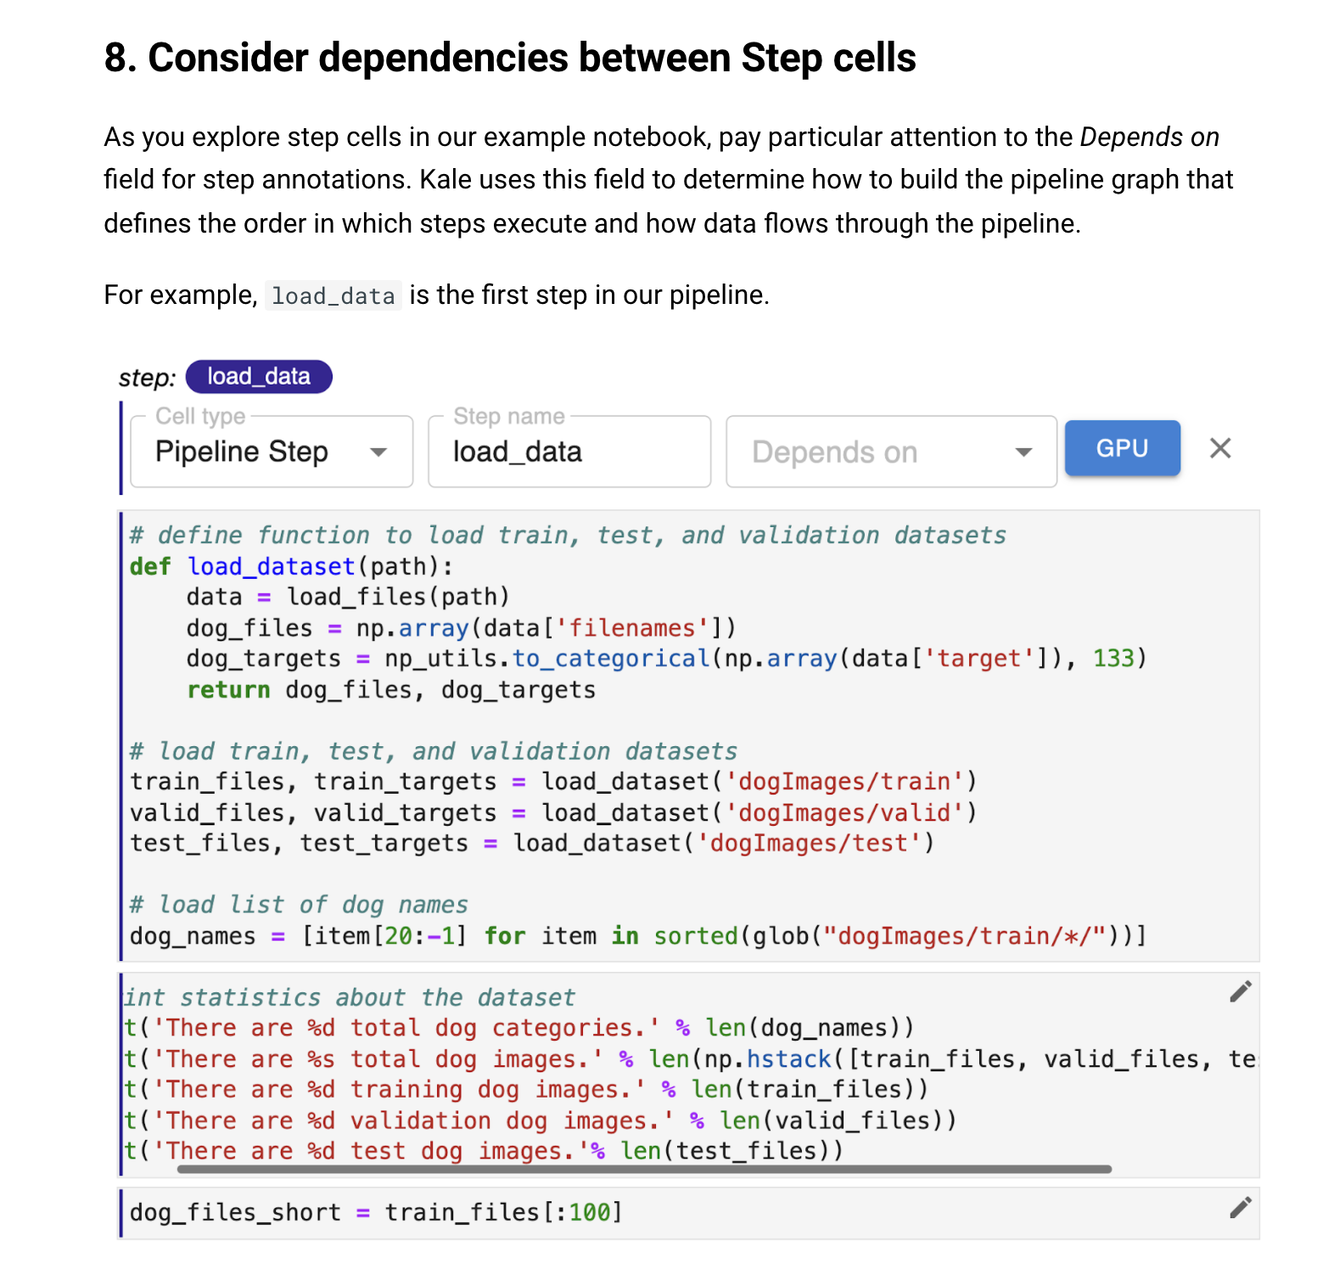This screenshot has width=1334, height=1275.
Task: Click the horizontal scrollbar under print statements
Action: pyautogui.click(x=643, y=1169)
